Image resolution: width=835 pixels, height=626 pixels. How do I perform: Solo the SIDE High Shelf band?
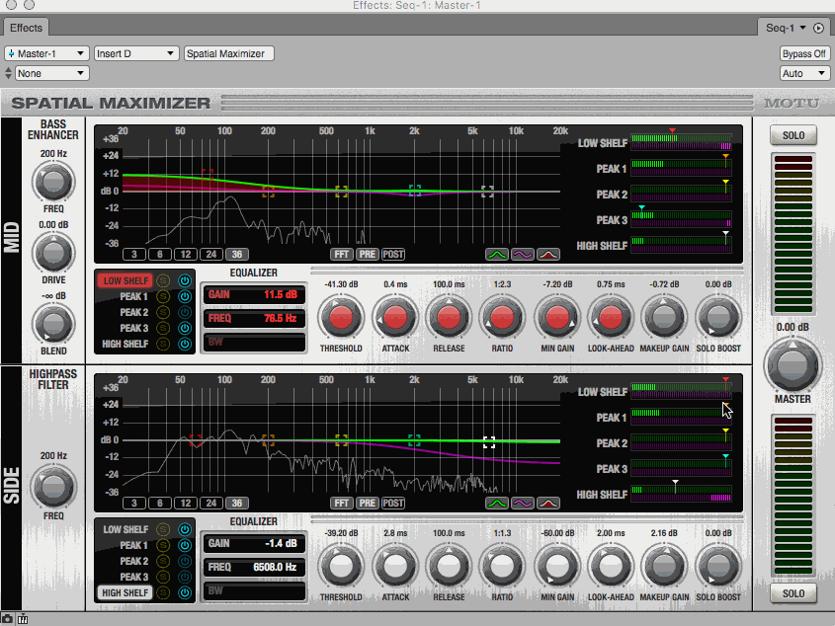[x=163, y=592]
